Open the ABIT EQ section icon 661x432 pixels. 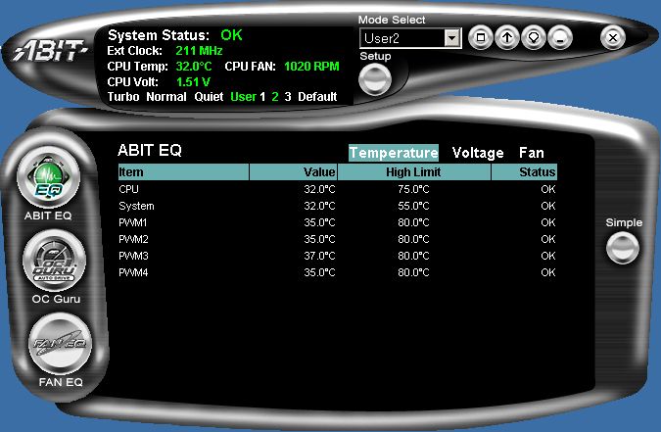[49, 177]
